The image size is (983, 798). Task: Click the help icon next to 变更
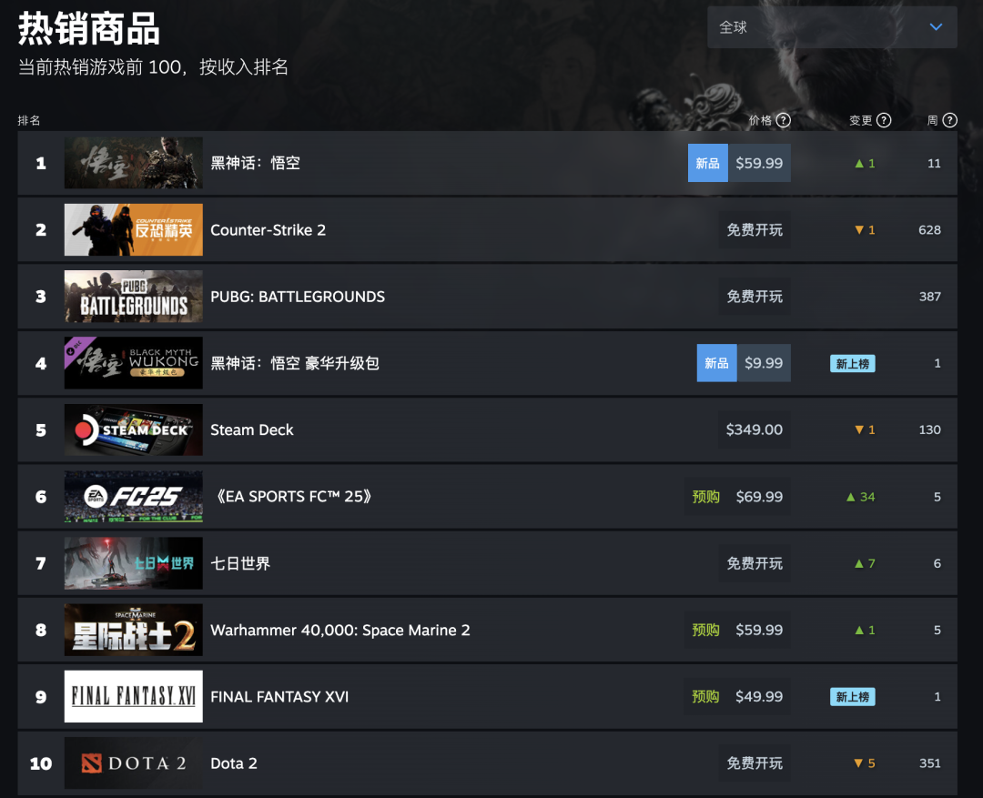tap(883, 120)
